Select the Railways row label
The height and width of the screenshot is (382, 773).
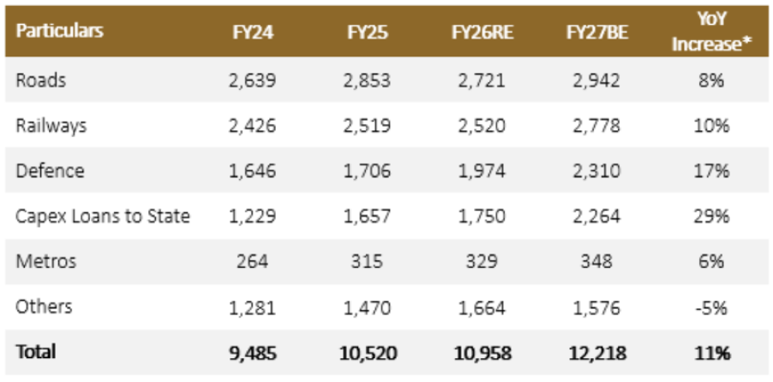(51, 126)
